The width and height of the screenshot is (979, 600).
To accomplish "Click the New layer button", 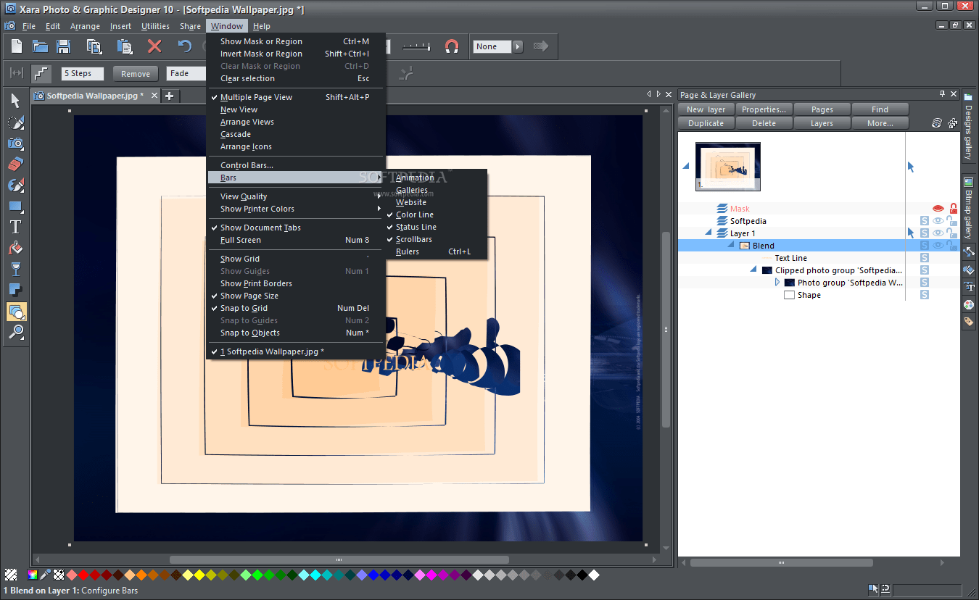I will point(706,109).
